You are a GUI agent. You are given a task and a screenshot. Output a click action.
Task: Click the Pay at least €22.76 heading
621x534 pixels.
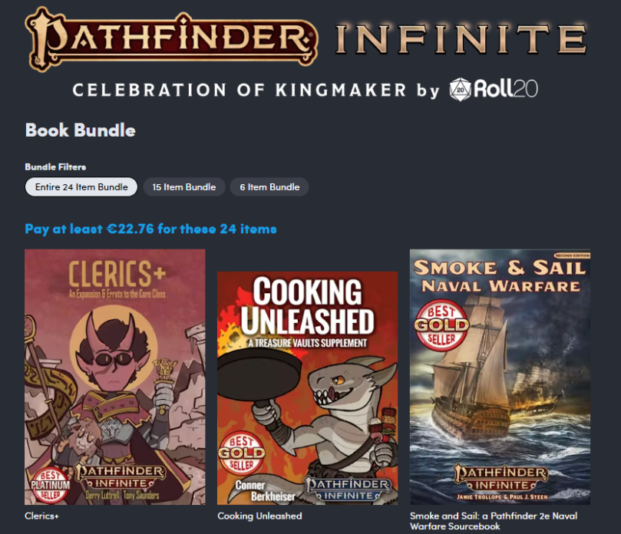[150, 229]
